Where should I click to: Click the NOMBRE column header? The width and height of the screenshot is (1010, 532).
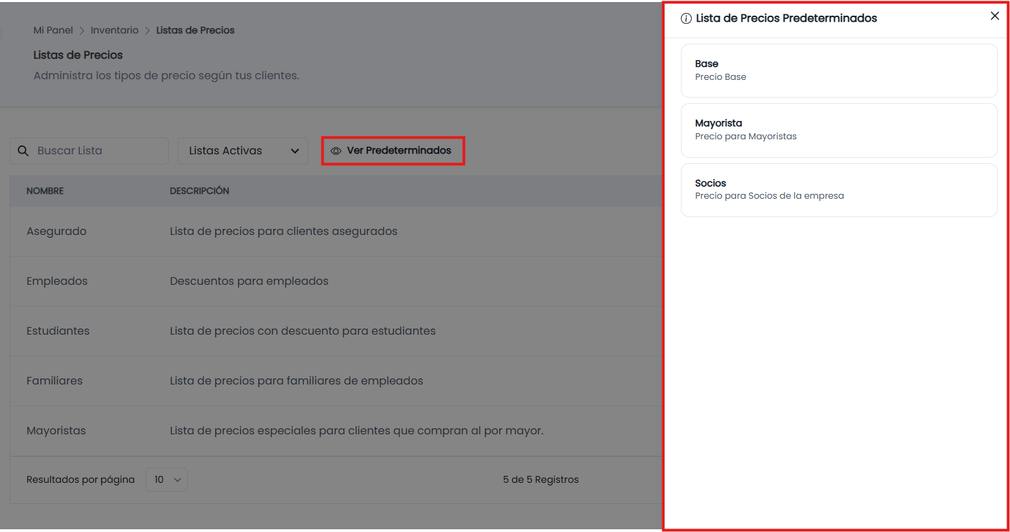[x=45, y=191]
